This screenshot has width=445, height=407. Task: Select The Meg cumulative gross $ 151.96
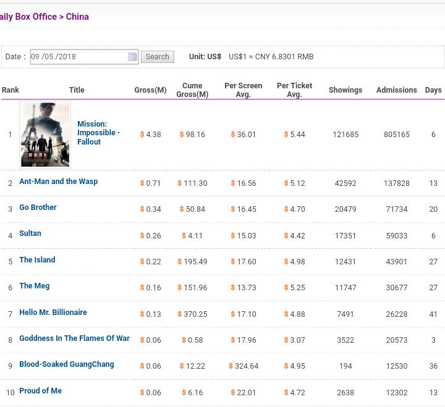(192, 288)
